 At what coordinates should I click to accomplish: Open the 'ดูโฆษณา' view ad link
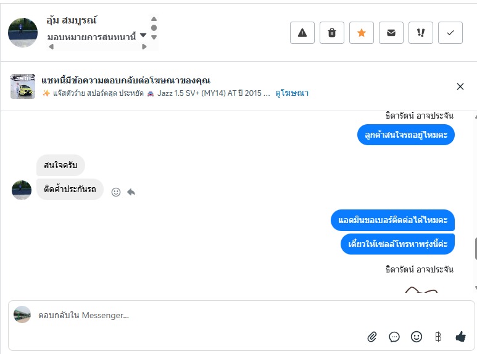[292, 93]
